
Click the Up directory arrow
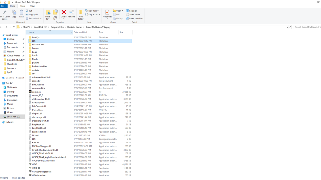coord(14,27)
